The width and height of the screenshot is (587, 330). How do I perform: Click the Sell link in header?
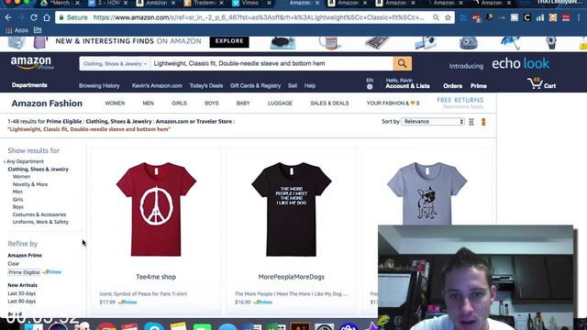coord(293,85)
